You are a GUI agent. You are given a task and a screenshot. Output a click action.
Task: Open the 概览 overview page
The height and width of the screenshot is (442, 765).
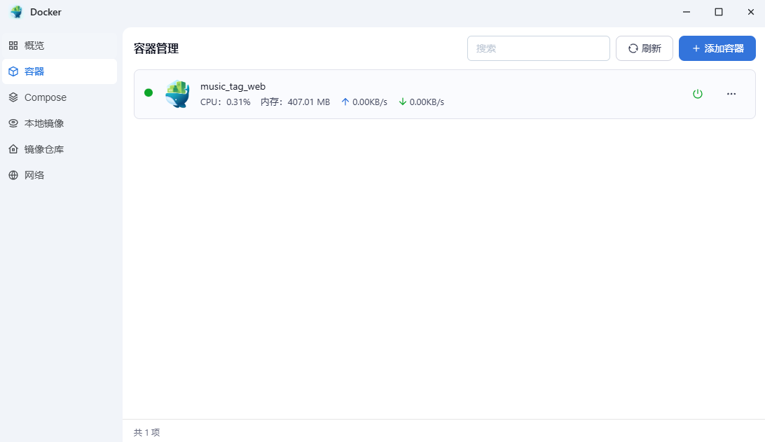59,46
